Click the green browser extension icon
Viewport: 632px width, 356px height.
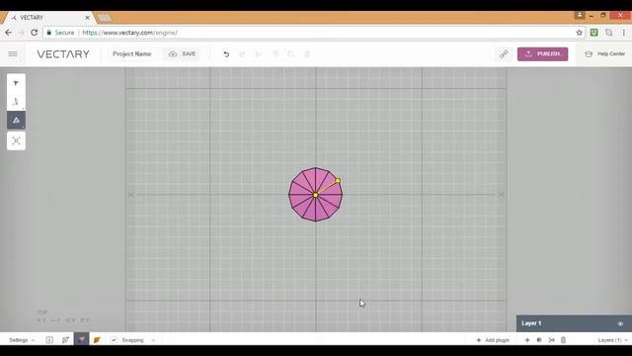594,33
